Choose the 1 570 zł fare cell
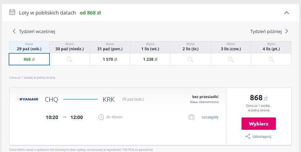 (x=110, y=59)
